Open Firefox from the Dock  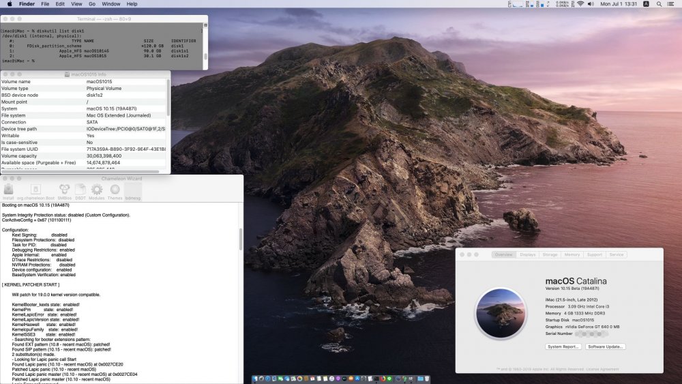[x=383, y=379]
